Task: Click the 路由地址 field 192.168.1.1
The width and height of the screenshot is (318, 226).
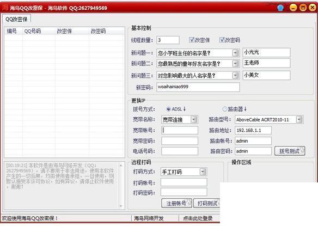Action: coord(253,130)
